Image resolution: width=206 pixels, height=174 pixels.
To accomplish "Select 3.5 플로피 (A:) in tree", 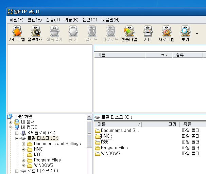I will [x=41, y=133].
